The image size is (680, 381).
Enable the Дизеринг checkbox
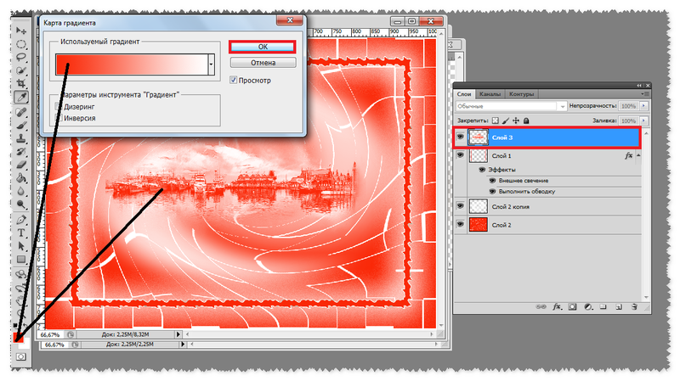pos(59,107)
